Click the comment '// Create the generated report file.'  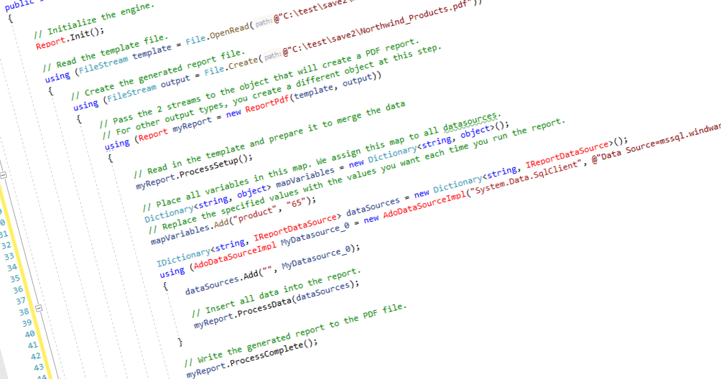pyautogui.click(x=158, y=75)
